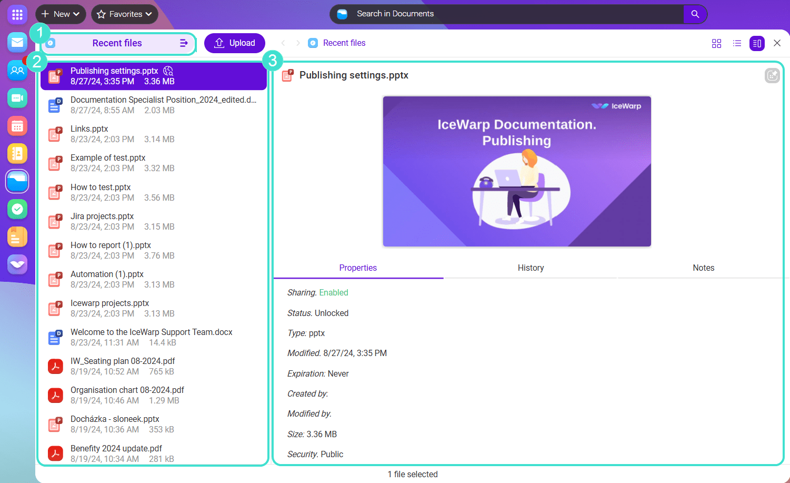Open the Contacts app in sidebar
The height and width of the screenshot is (483, 790).
point(17,70)
